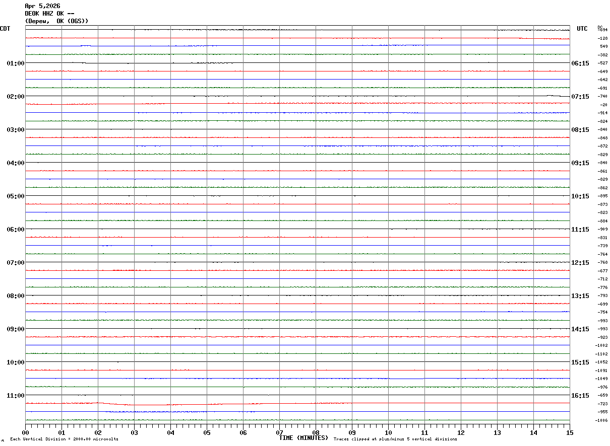This screenshot has height=446, width=610.
Task: Click the DC offset value -895
Action: coord(602,196)
